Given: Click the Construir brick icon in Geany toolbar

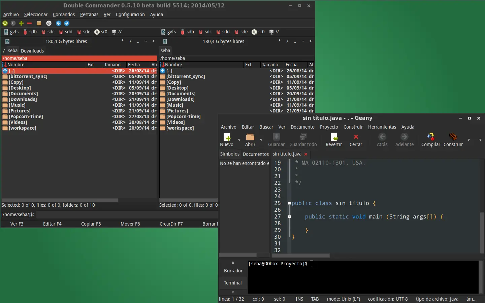Looking at the screenshot, I should pyautogui.click(x=453, y=137).
